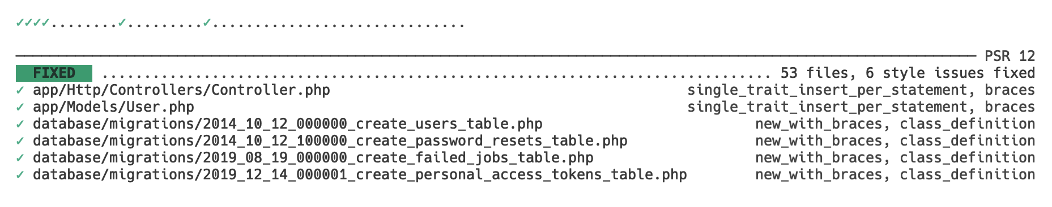Click the checkmark for create_users_table migration
1052x207 pixels.
click(20, 124)
